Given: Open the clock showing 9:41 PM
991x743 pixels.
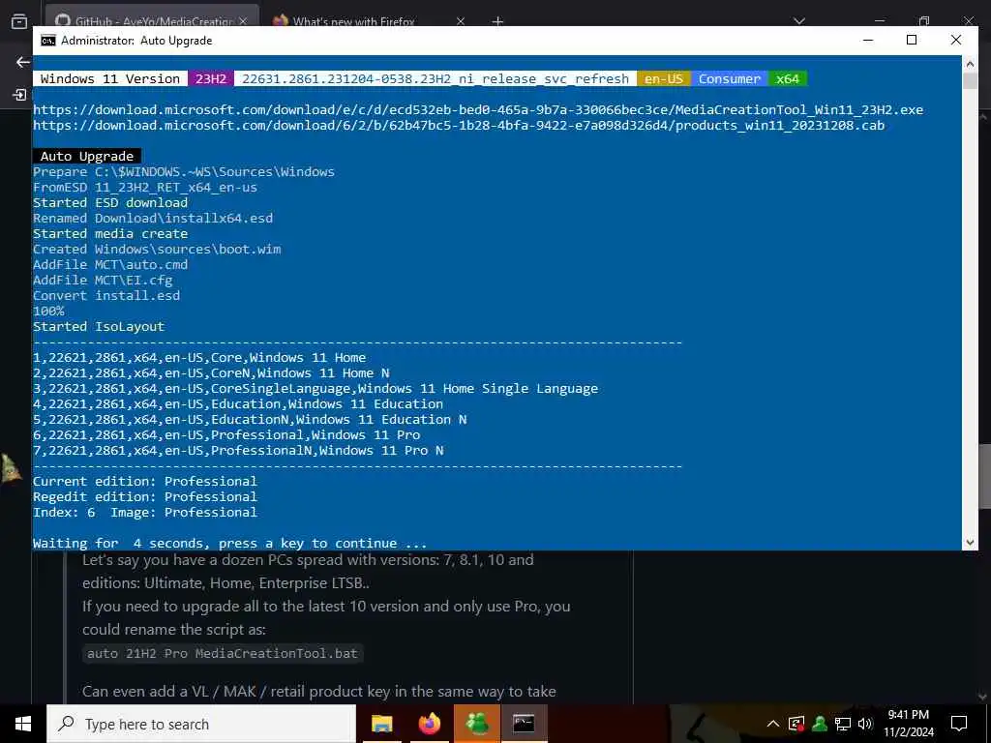Looking at the screenshot, I should [908, 724].
